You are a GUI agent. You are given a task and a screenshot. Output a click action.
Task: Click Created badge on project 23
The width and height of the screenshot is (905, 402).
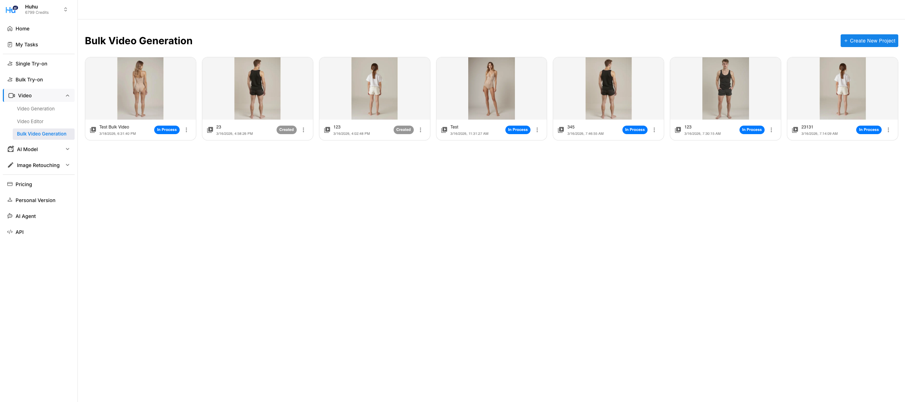click(x=286, y=130)
